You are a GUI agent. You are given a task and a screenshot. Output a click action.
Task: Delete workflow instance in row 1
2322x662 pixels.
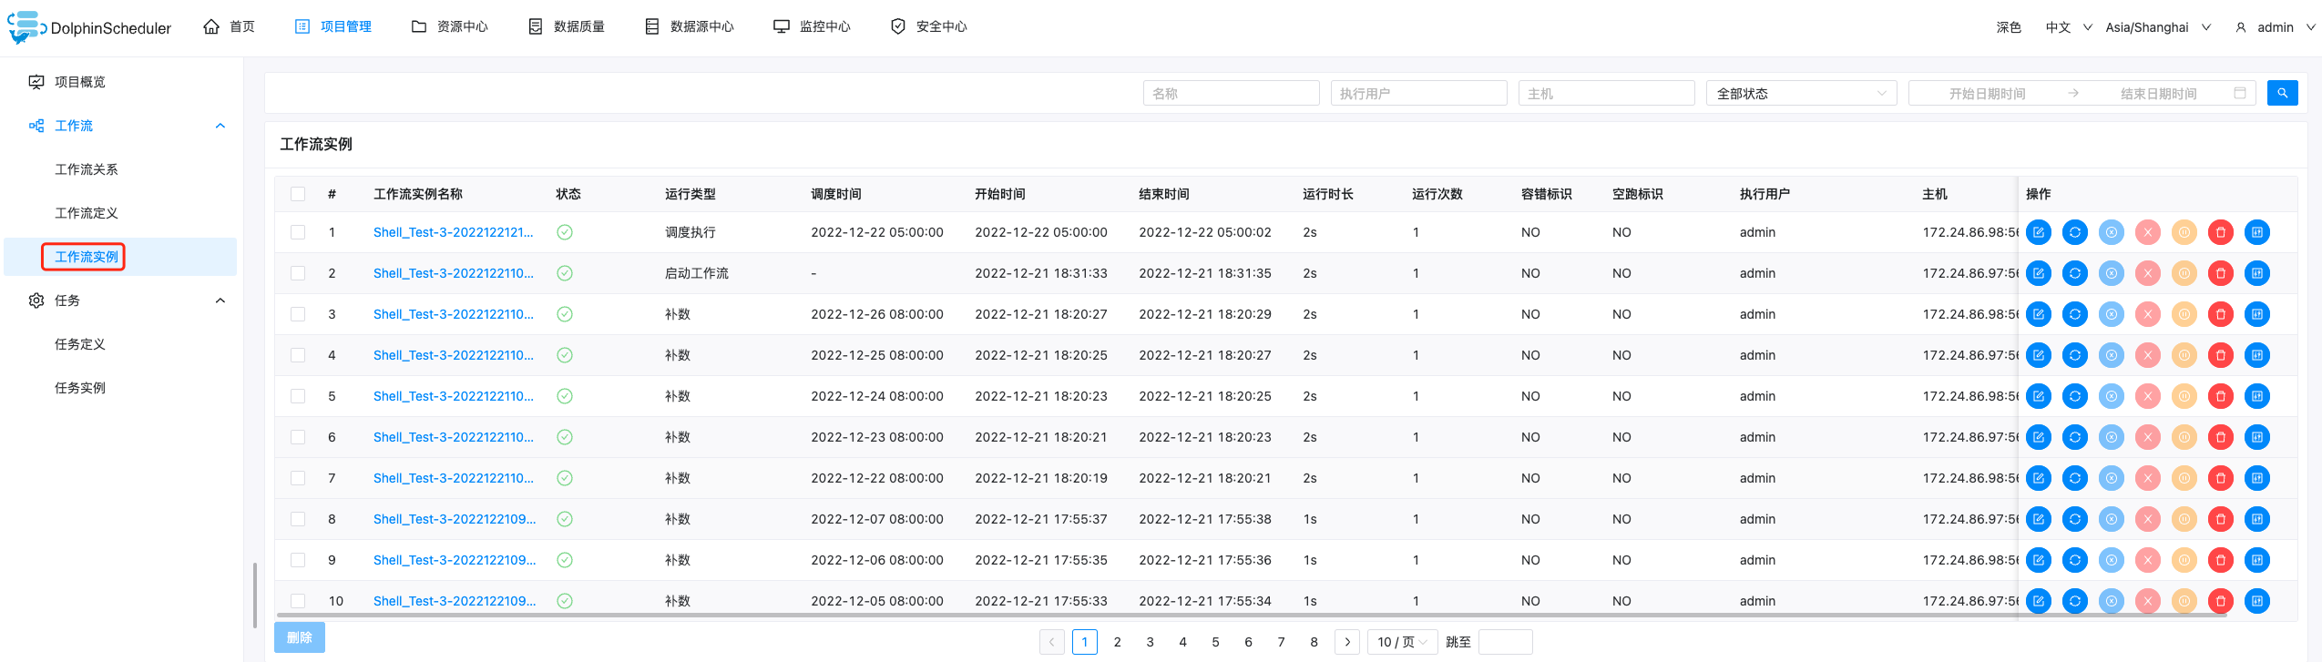[x=2221, y=232]
